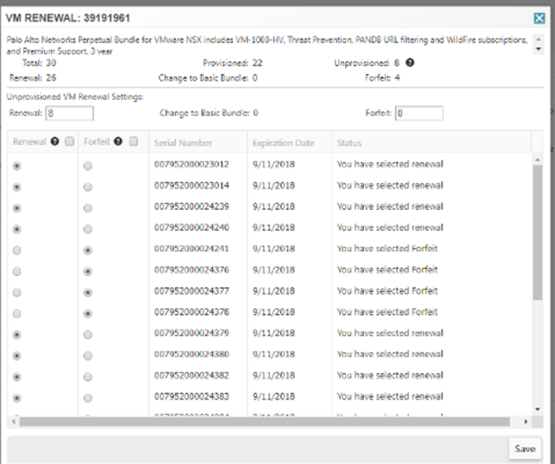Click the table's vertical scrollbar down arrow
Viewport: 555px width, 464px height.
(537, 408)
